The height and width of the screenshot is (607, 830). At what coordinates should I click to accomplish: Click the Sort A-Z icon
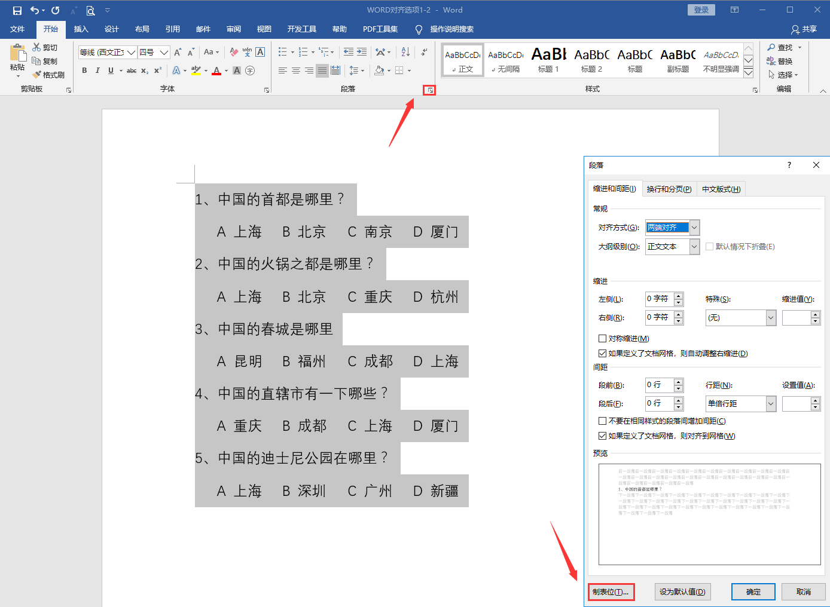click(405, 52)
